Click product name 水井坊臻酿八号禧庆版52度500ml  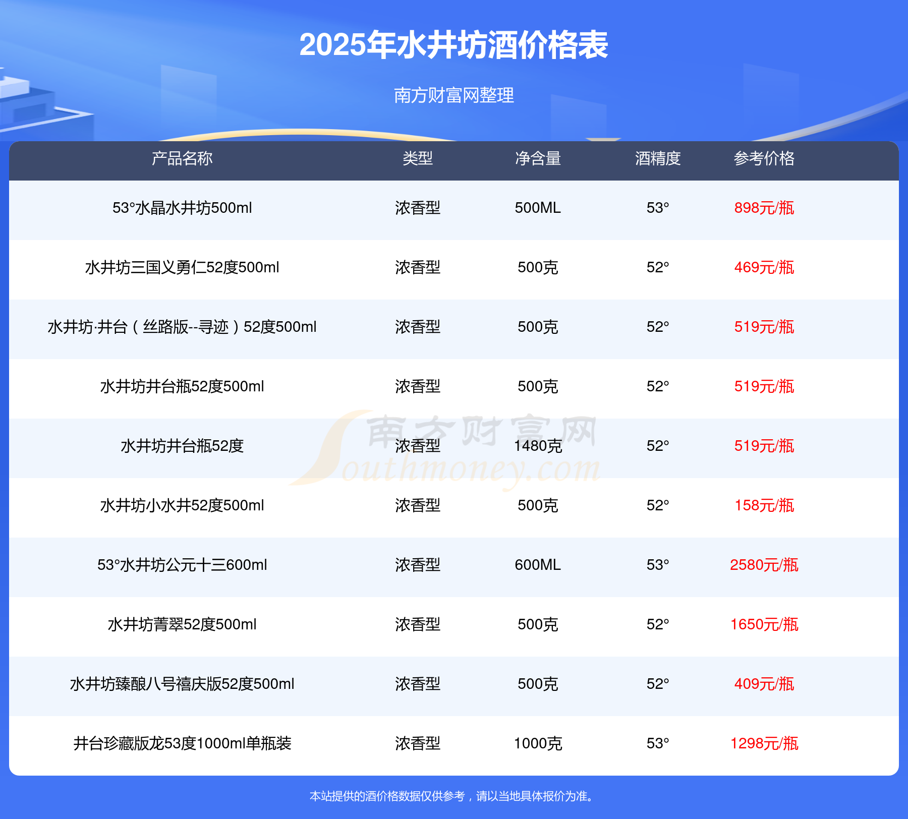pyautogui.click(x=182, y=684)
